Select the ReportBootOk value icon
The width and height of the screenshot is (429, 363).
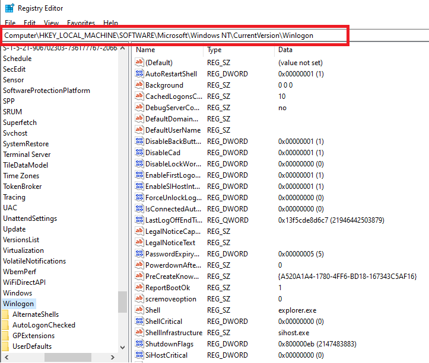(139, 288)
